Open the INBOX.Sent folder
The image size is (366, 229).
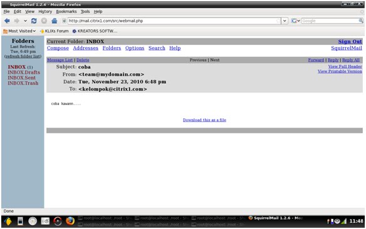tap(22, 78)
